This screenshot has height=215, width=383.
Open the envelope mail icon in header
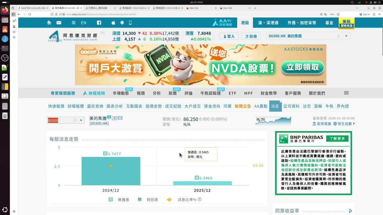coord(59,23)
